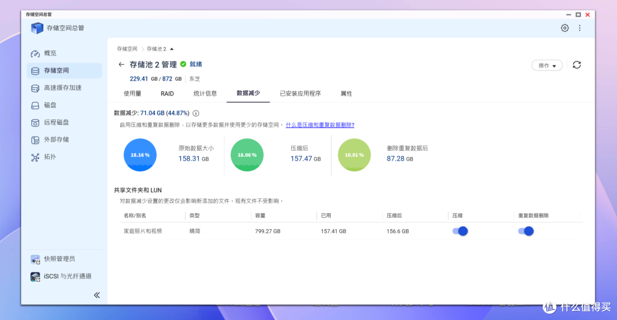Screen dimensions: 617x320
Task: Click the 压缩后 column header
Action: tap(394, 215)
